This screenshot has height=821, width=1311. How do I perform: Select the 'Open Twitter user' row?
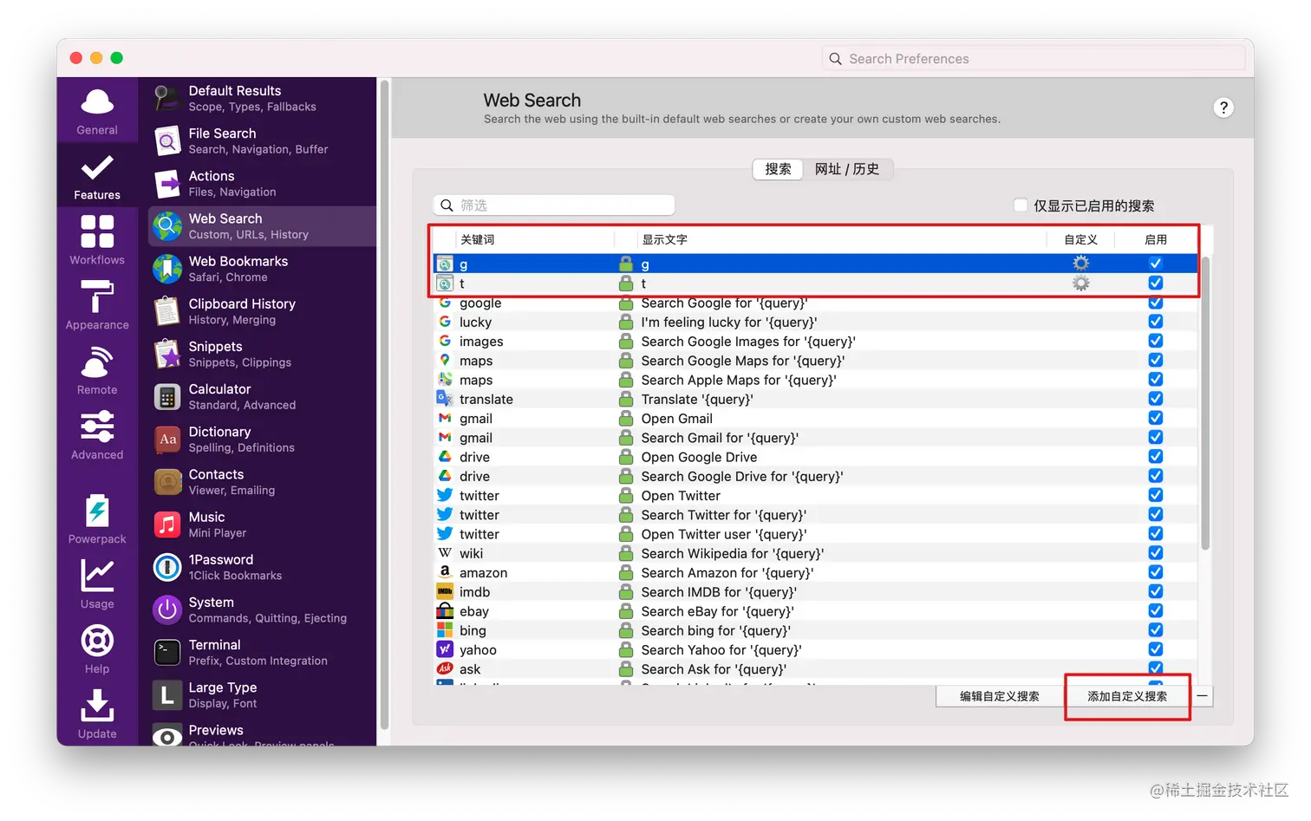(815, 534)
